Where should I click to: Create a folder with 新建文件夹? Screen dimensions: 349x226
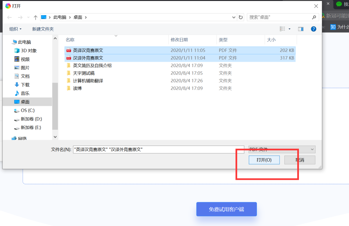[43, 29]
